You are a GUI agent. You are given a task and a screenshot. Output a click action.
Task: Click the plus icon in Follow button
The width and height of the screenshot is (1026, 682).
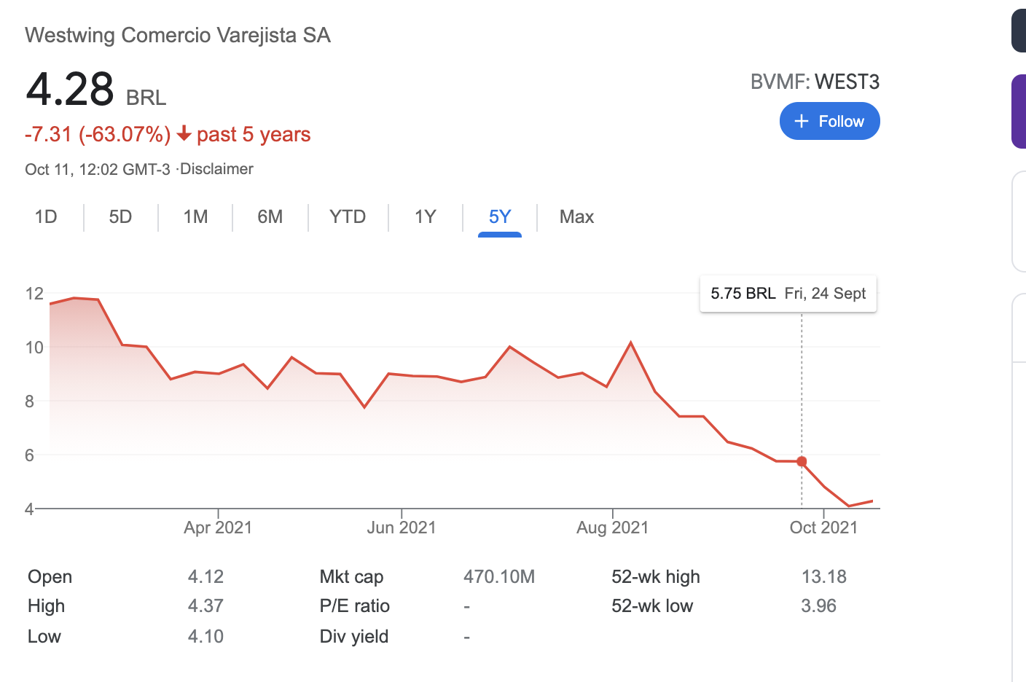[x=802, y=121]
